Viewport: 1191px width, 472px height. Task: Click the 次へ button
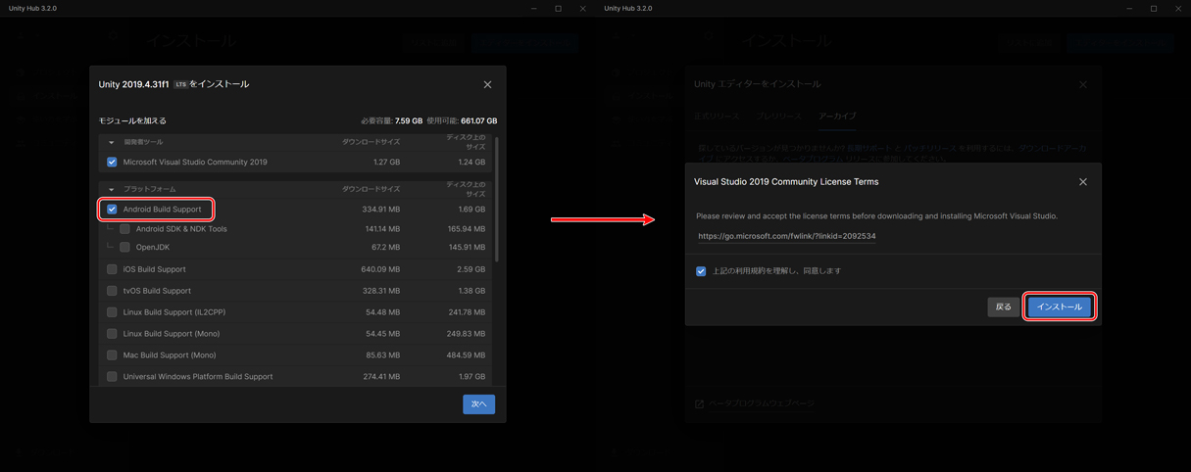tap(478, 404)
